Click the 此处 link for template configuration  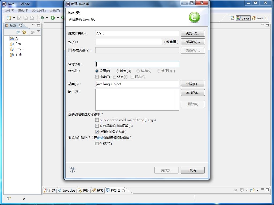100,138
